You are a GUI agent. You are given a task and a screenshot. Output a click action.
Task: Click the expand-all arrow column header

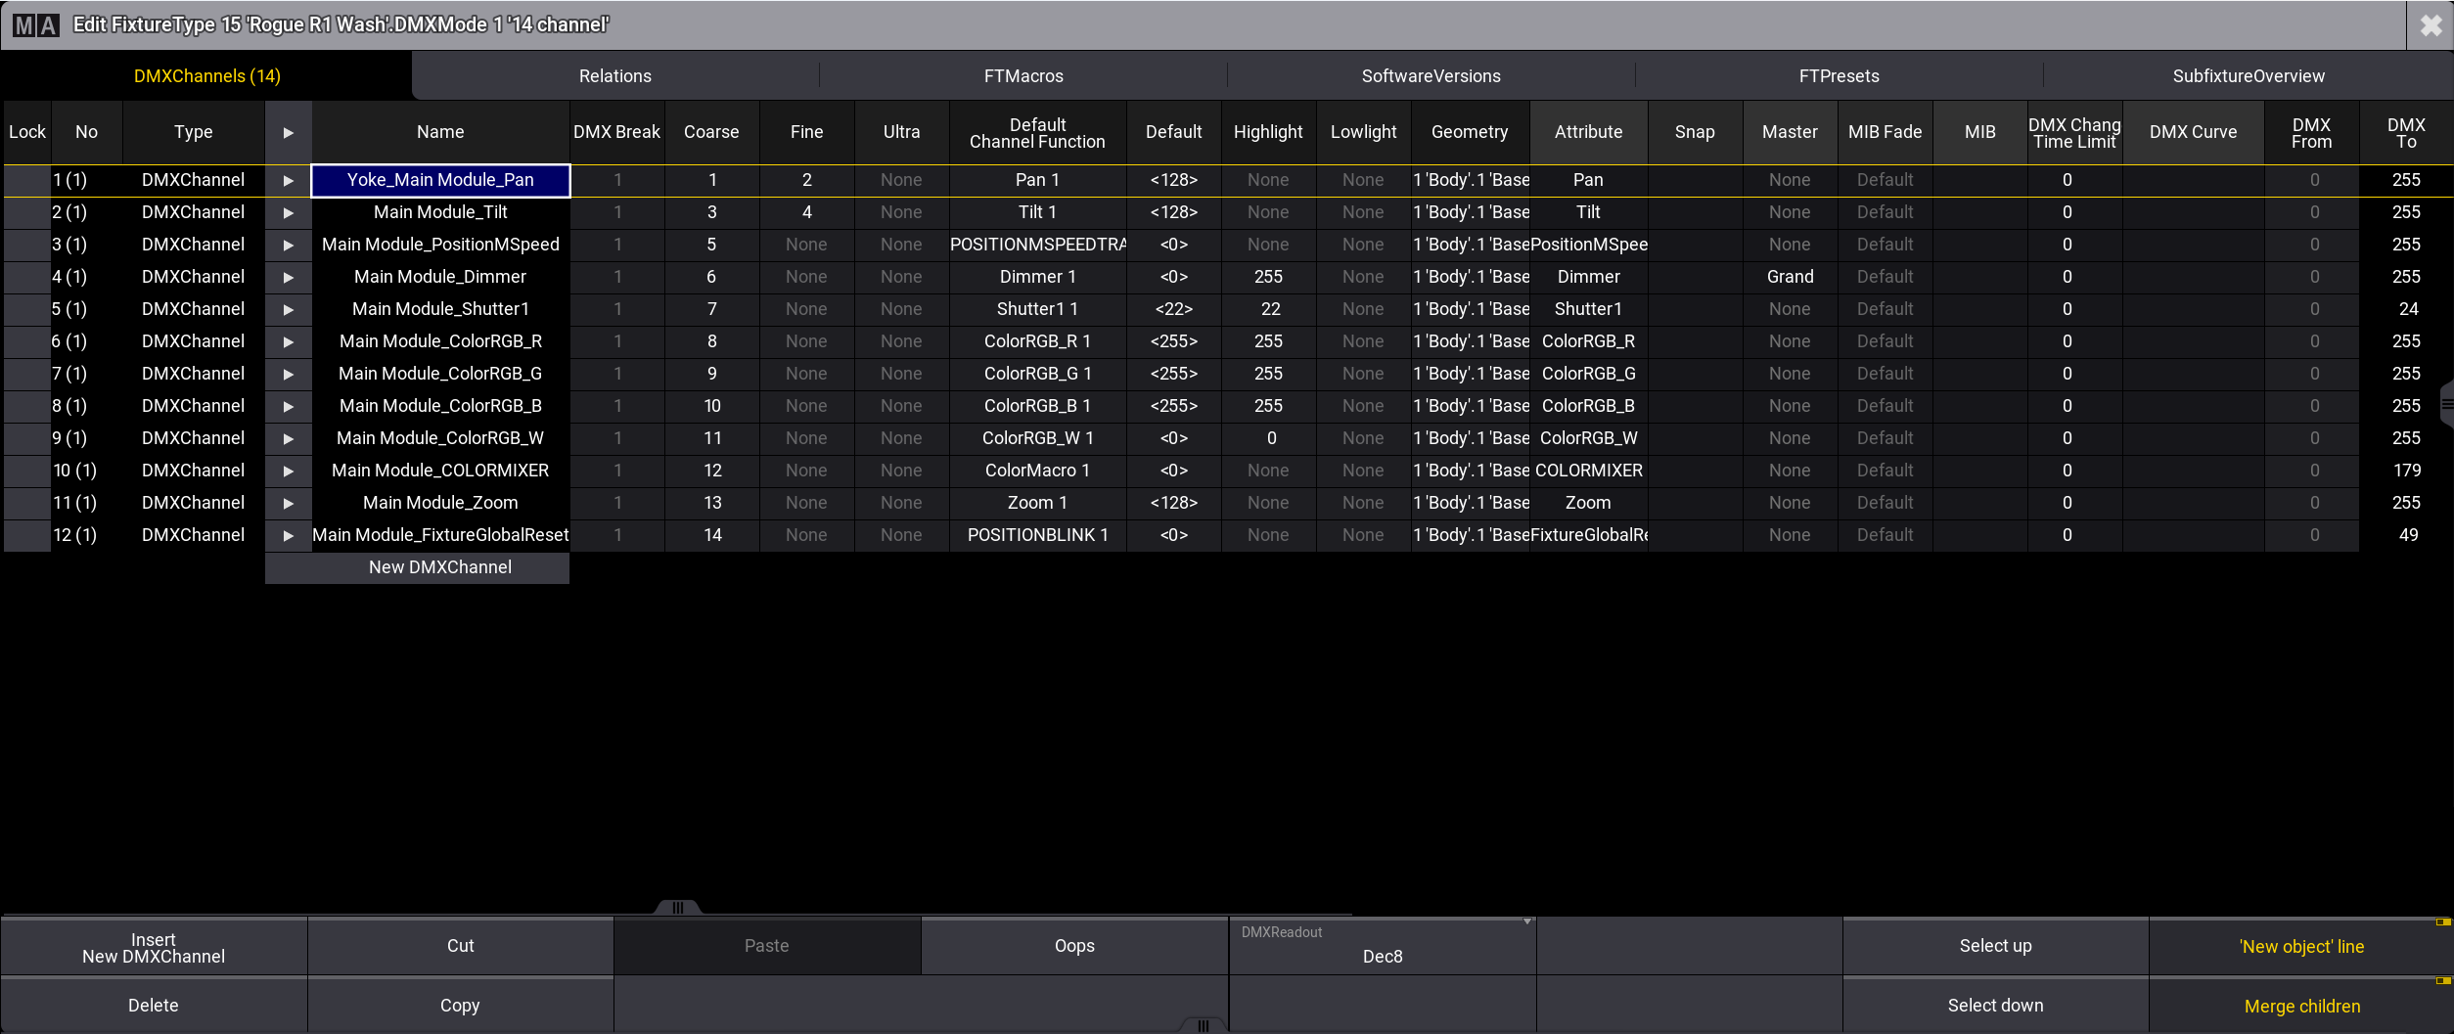[288, 133]
